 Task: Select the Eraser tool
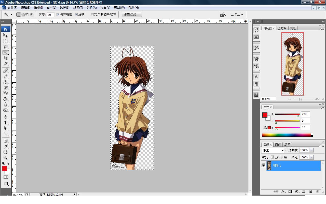click(x=6, y=93)
